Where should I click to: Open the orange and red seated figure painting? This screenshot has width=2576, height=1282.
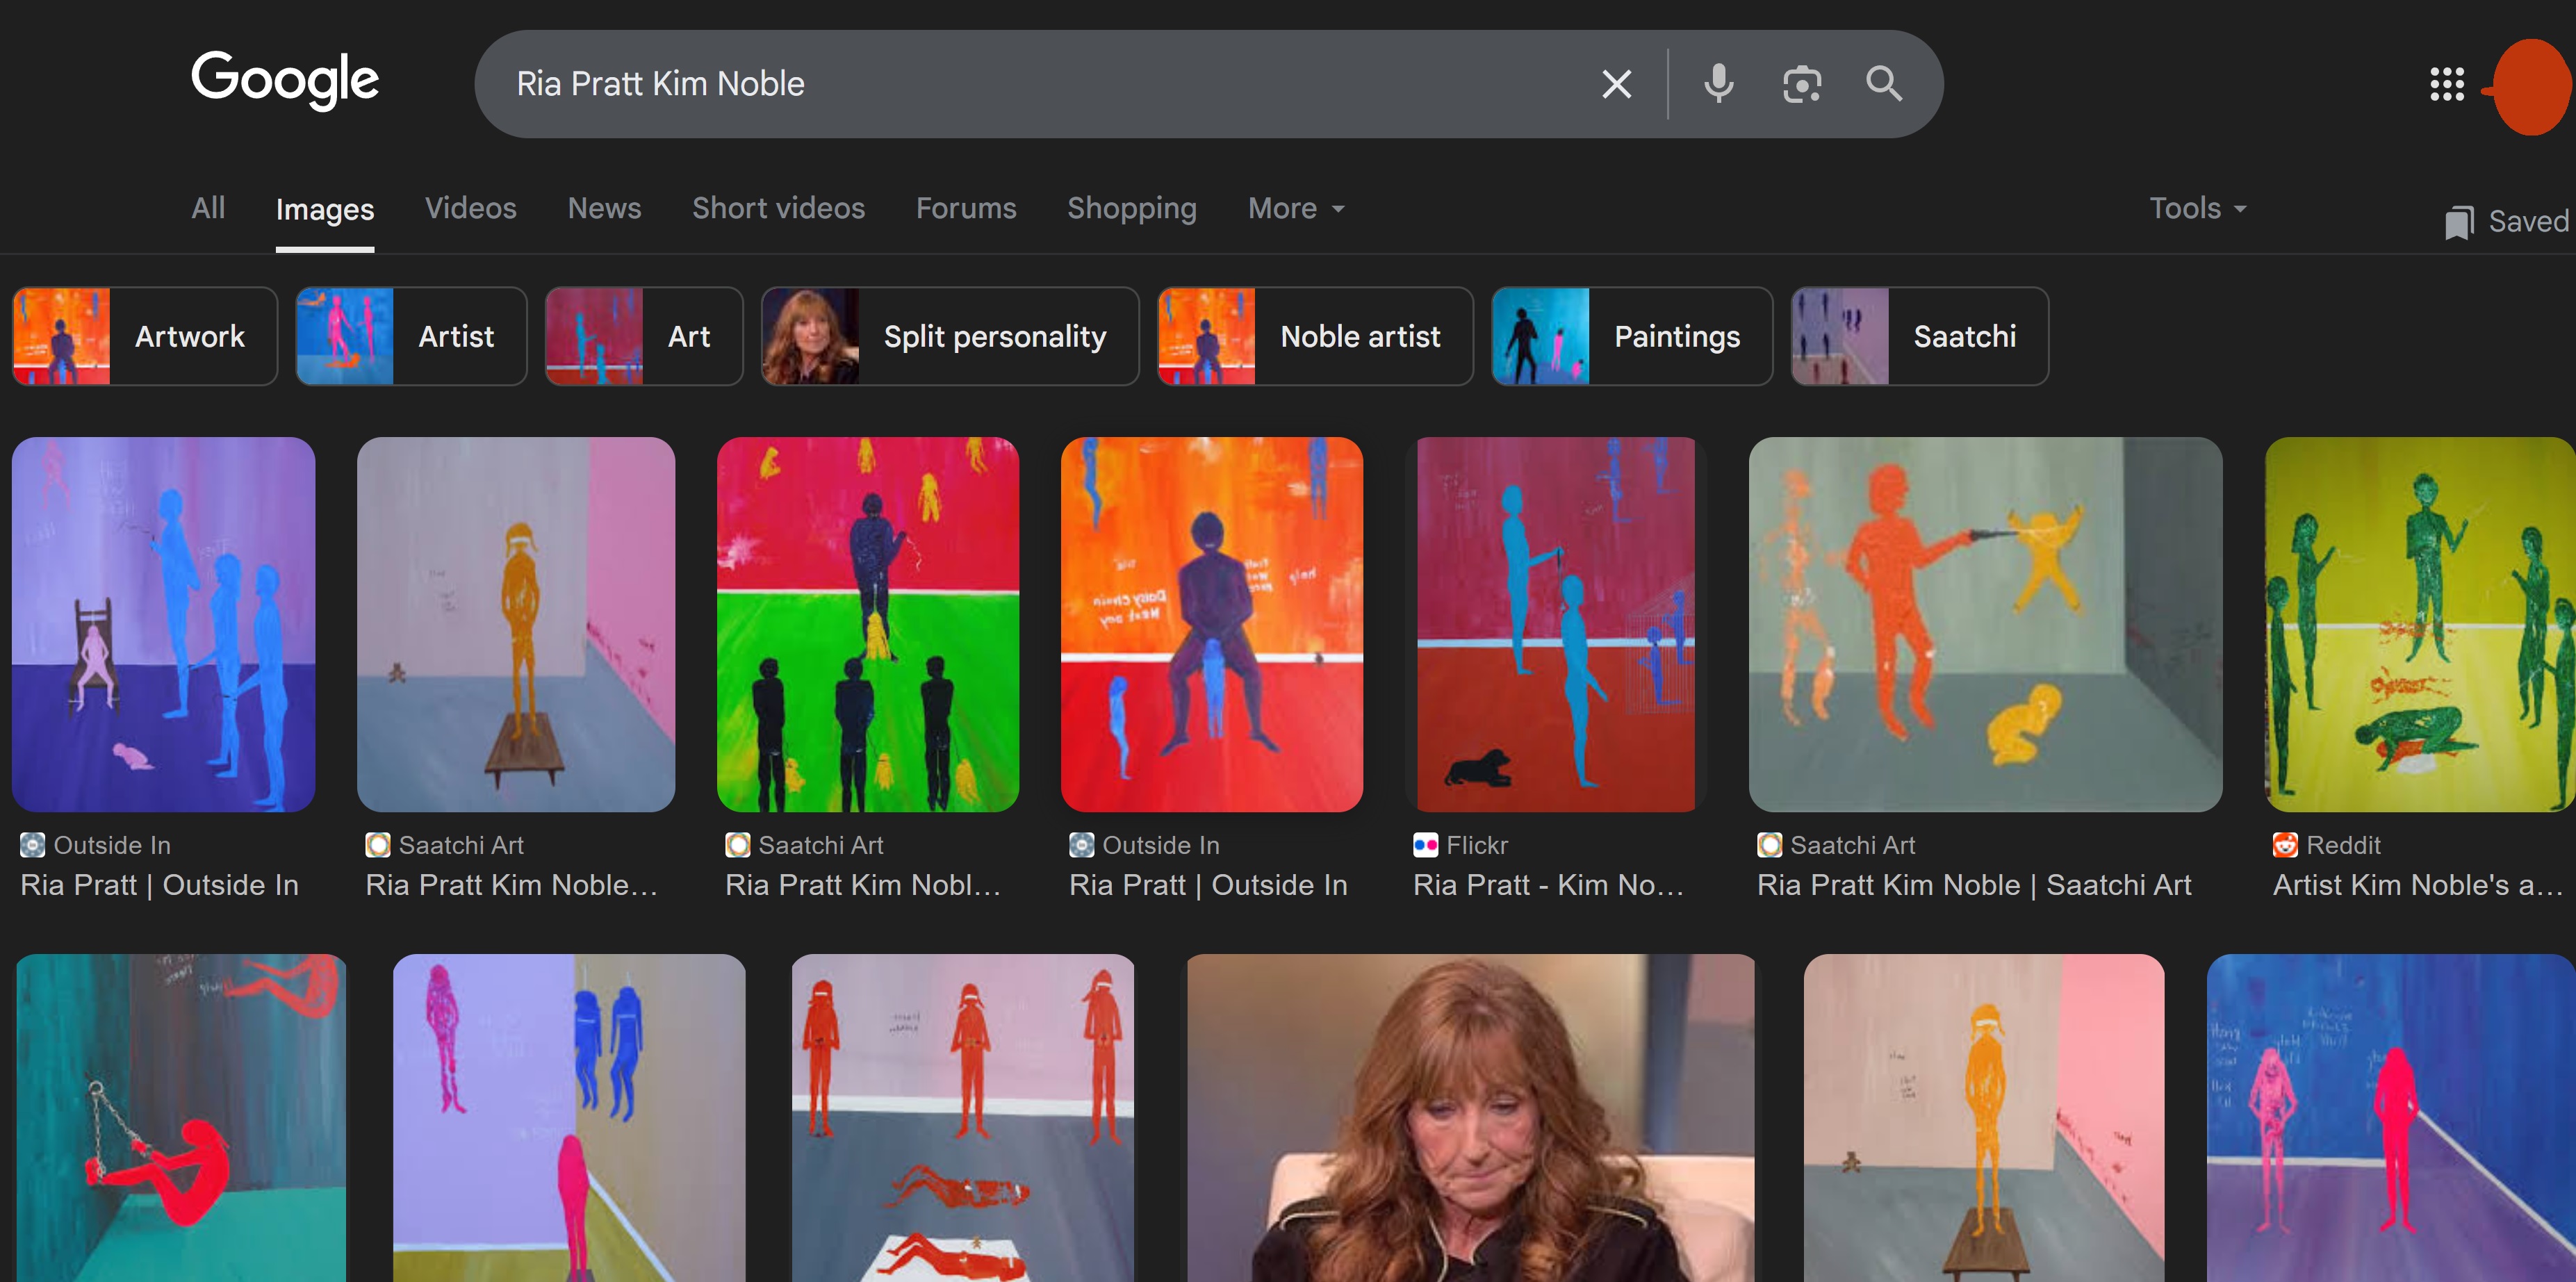[1212, 624]
